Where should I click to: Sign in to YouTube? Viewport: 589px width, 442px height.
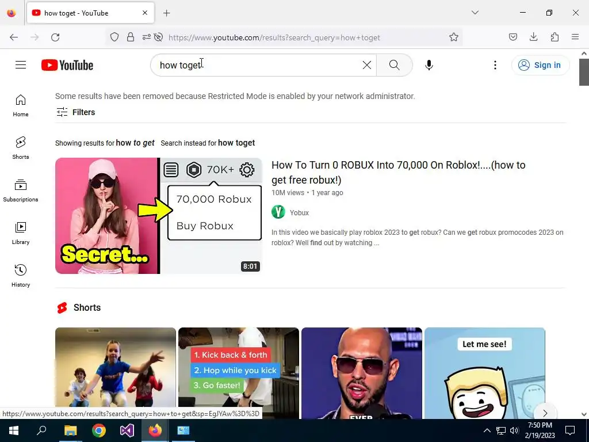[540, 65]
